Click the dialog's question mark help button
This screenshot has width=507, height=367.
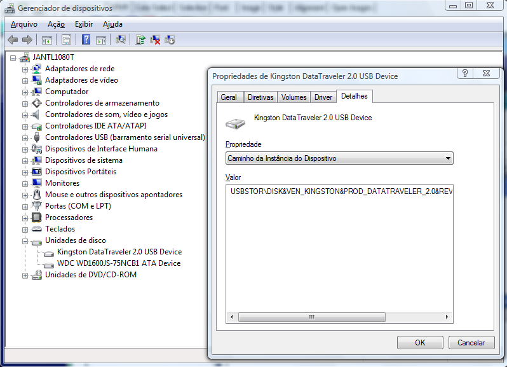pyautogui.click(x=465, y=73)
